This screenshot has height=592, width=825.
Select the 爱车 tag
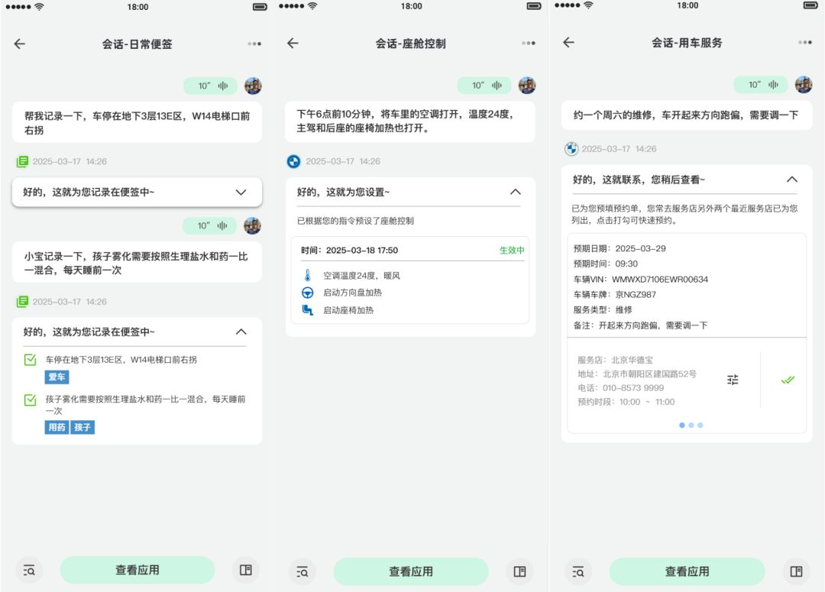[x=57, y=377]
